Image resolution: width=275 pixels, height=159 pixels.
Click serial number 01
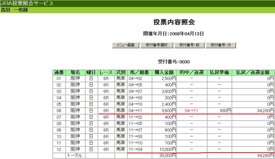pos(59,79)
